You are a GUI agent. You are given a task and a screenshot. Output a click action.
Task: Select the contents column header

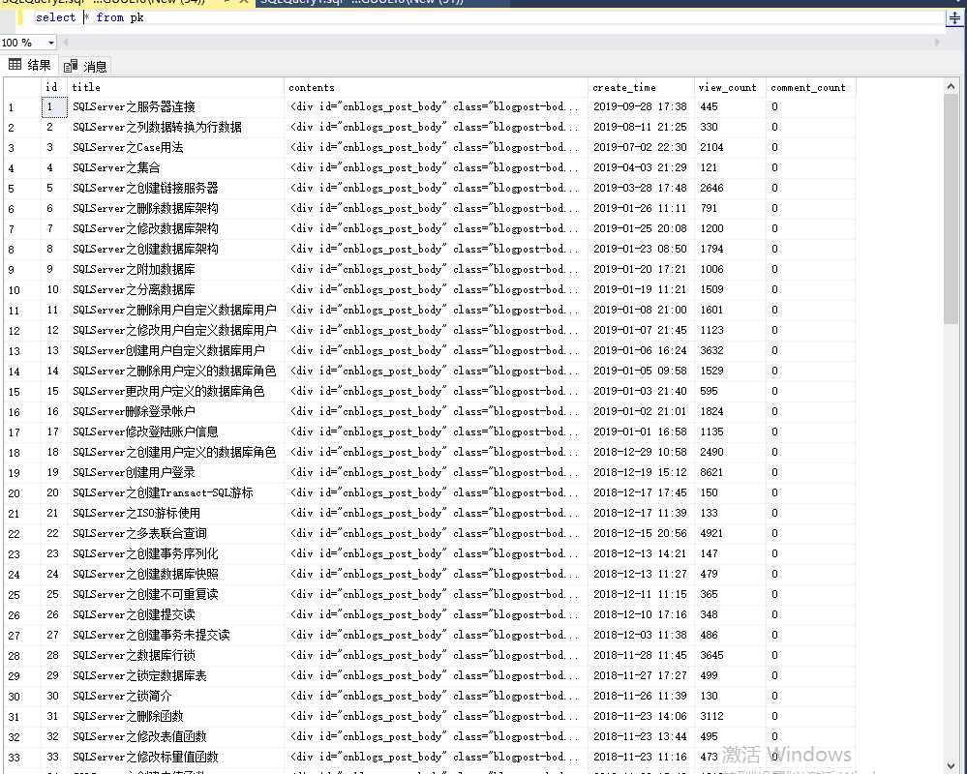tap(436, 87)
